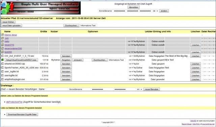
Task: Click the folder icon next to neuer210
Action: [2, 45]
